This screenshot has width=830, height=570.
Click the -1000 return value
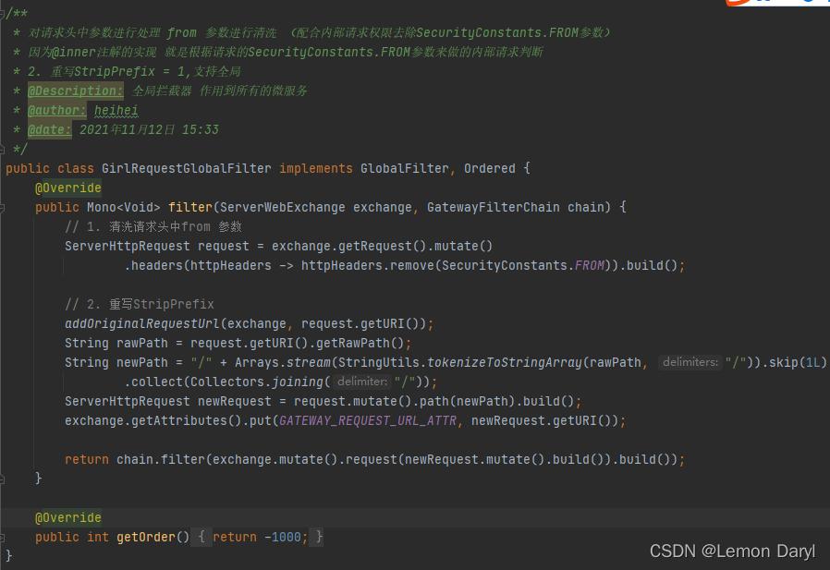click(283, 537)
